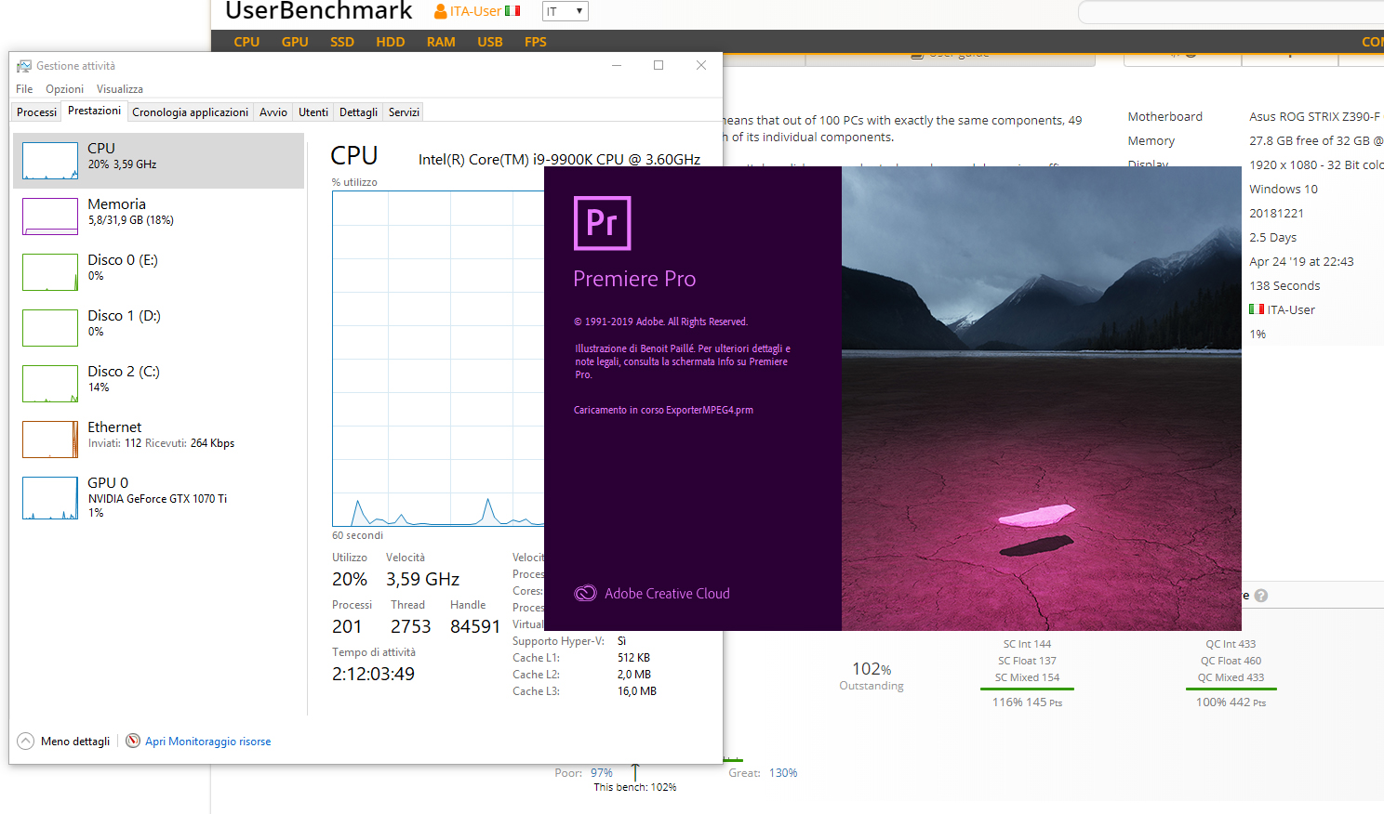This screenshot has height=814, width=1384.
Task: Switch to Cronologia applicazioni tab
Action: 191,112
